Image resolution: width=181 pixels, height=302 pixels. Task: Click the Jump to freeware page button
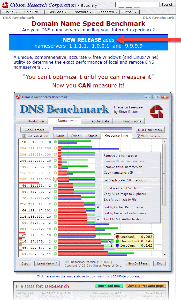click(x=146, y=286)
